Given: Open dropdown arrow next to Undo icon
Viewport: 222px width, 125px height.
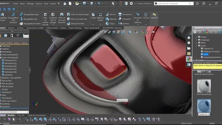Looking at the screenshot, I should (x=102, y=3).
